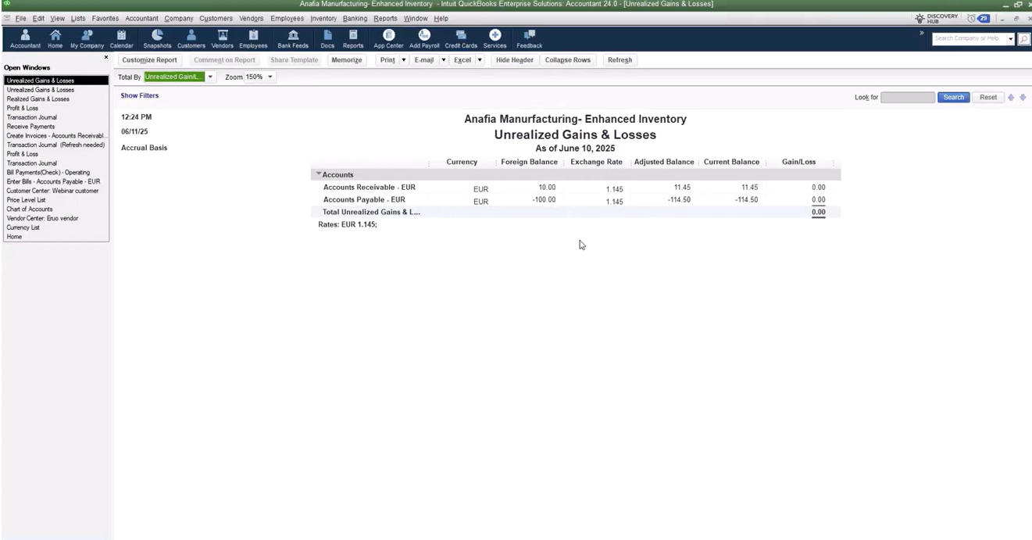Click the Snapshots icon
This screenshot has height=540, width=1032.
(x=157, y=38)
